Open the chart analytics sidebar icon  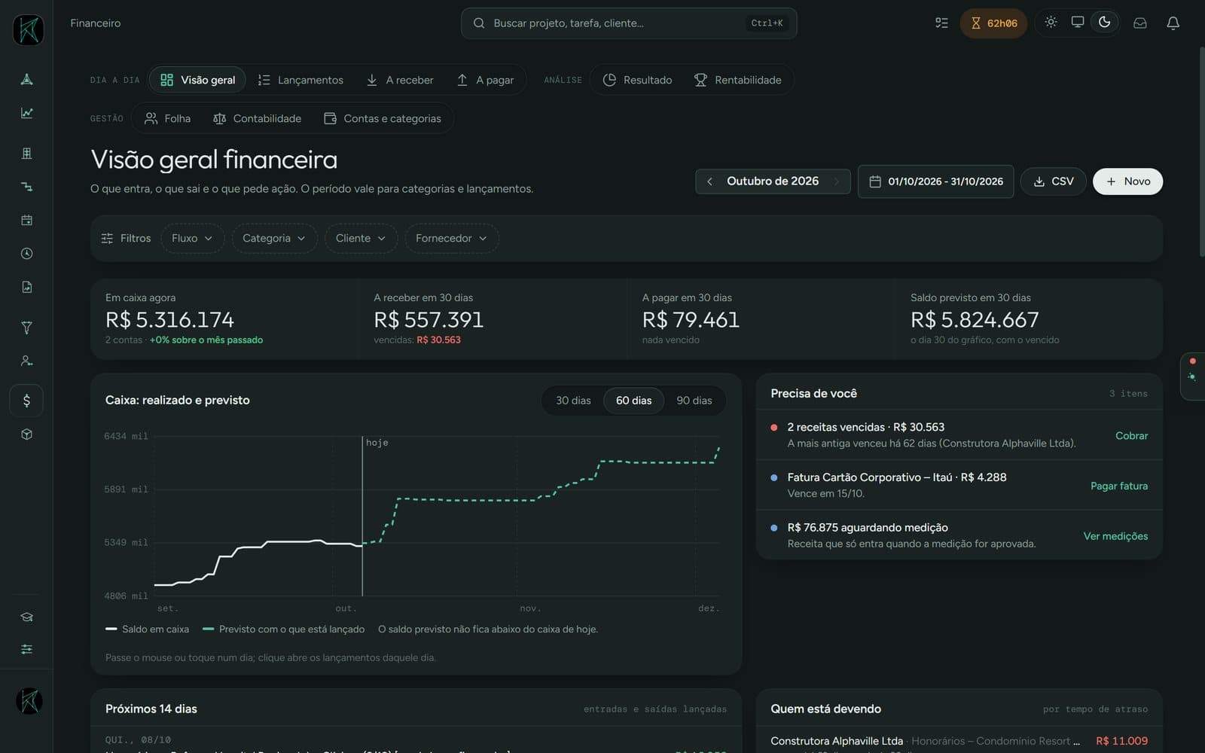coord(26,113)
